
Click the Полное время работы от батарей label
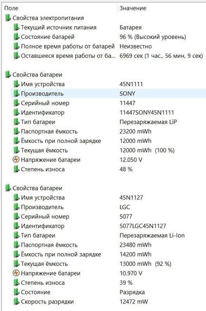pos(68,46)
